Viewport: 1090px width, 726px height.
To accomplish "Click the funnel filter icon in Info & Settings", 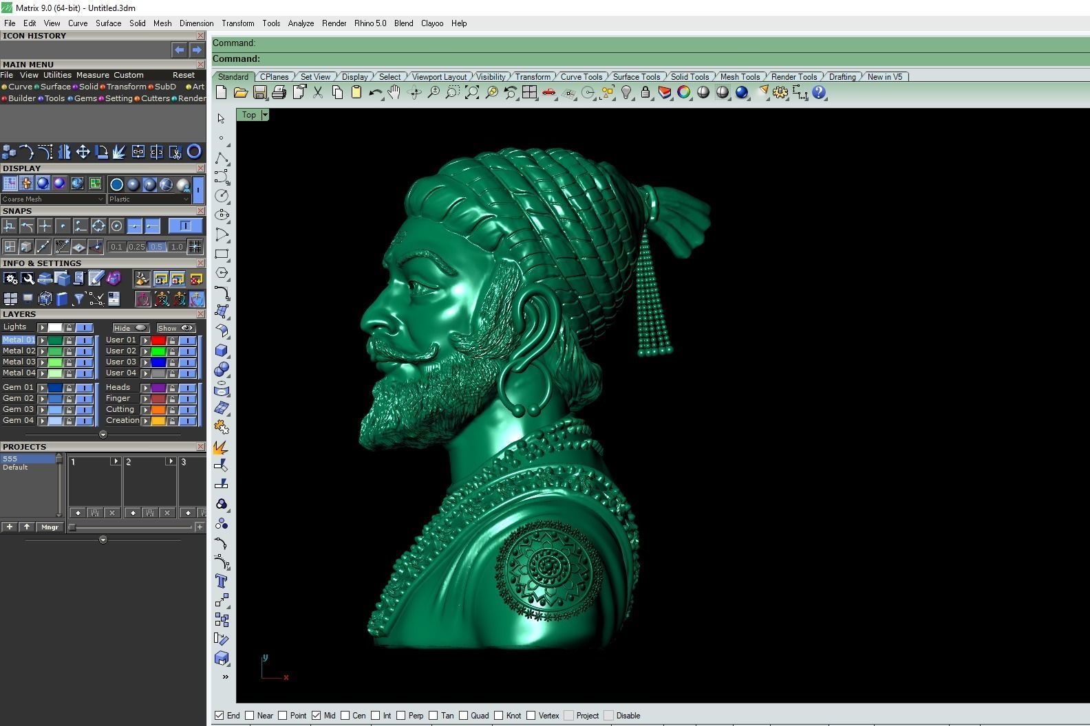I will [x=79, y=298].
